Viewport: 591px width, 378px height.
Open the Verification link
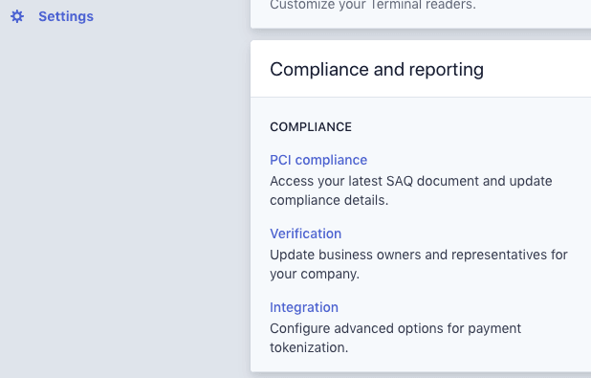click(306, 233)
